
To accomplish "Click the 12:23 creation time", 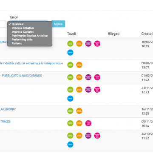I will pyautogui.click(x=145, y=92).
